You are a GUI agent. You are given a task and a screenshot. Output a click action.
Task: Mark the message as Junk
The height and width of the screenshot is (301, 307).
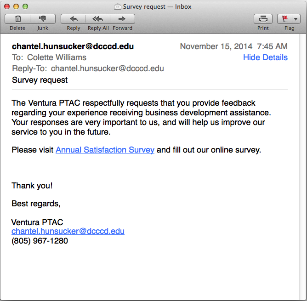43,19
